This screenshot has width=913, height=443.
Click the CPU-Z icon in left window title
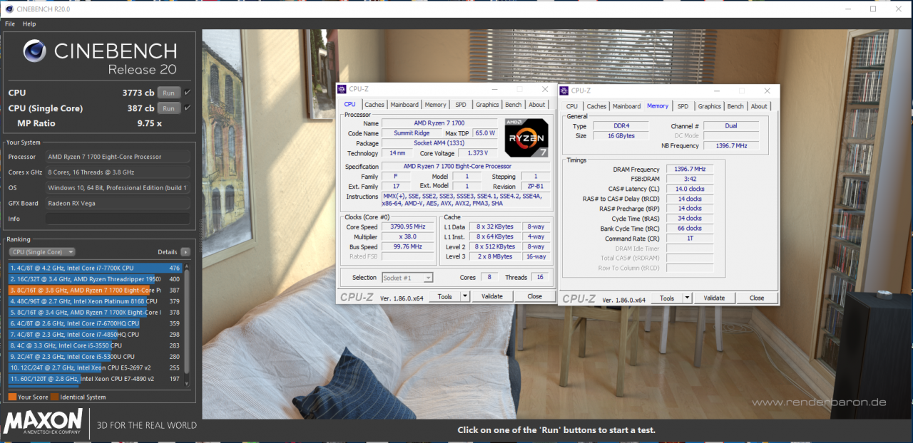342,89
